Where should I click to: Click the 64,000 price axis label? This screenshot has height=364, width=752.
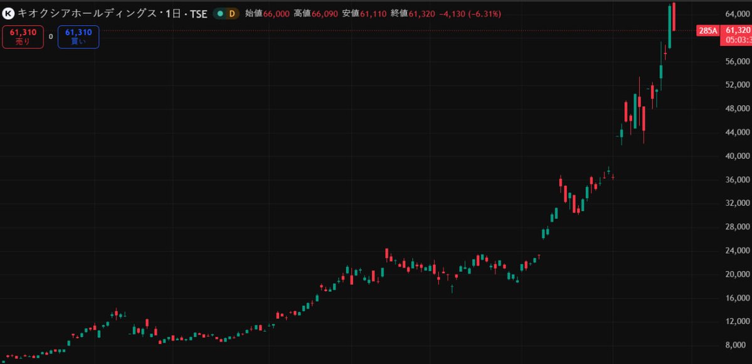pos(738,14)
